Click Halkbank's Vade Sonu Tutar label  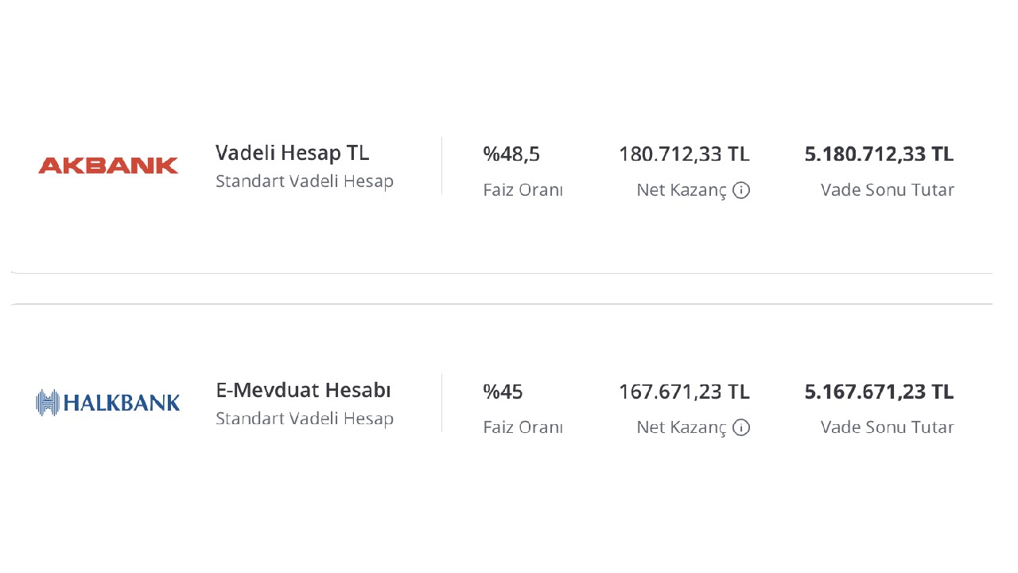[888, 427]
